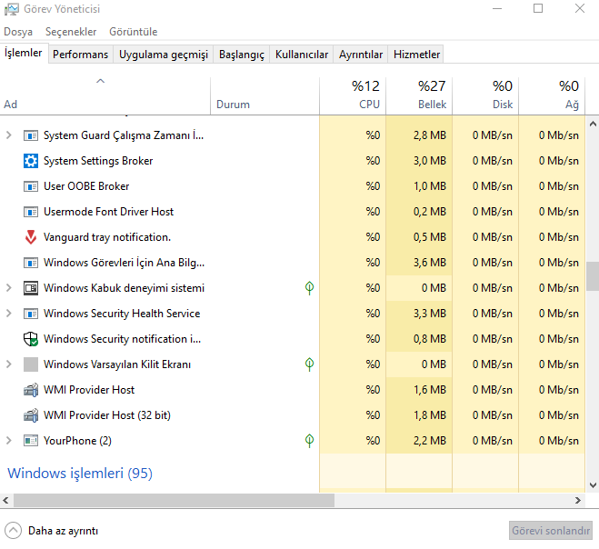The height and width of the screenshot is (549, 599).
Task: Click the horizontal scrollbar thumb
Action: [x=173, y=501]
